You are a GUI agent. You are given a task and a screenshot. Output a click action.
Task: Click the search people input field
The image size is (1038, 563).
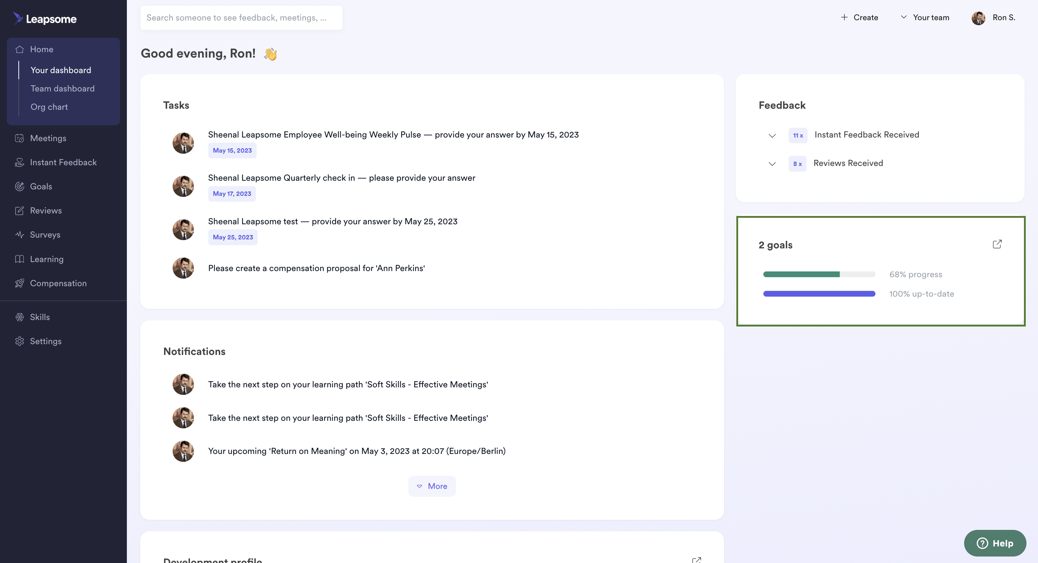click(241, 17)
